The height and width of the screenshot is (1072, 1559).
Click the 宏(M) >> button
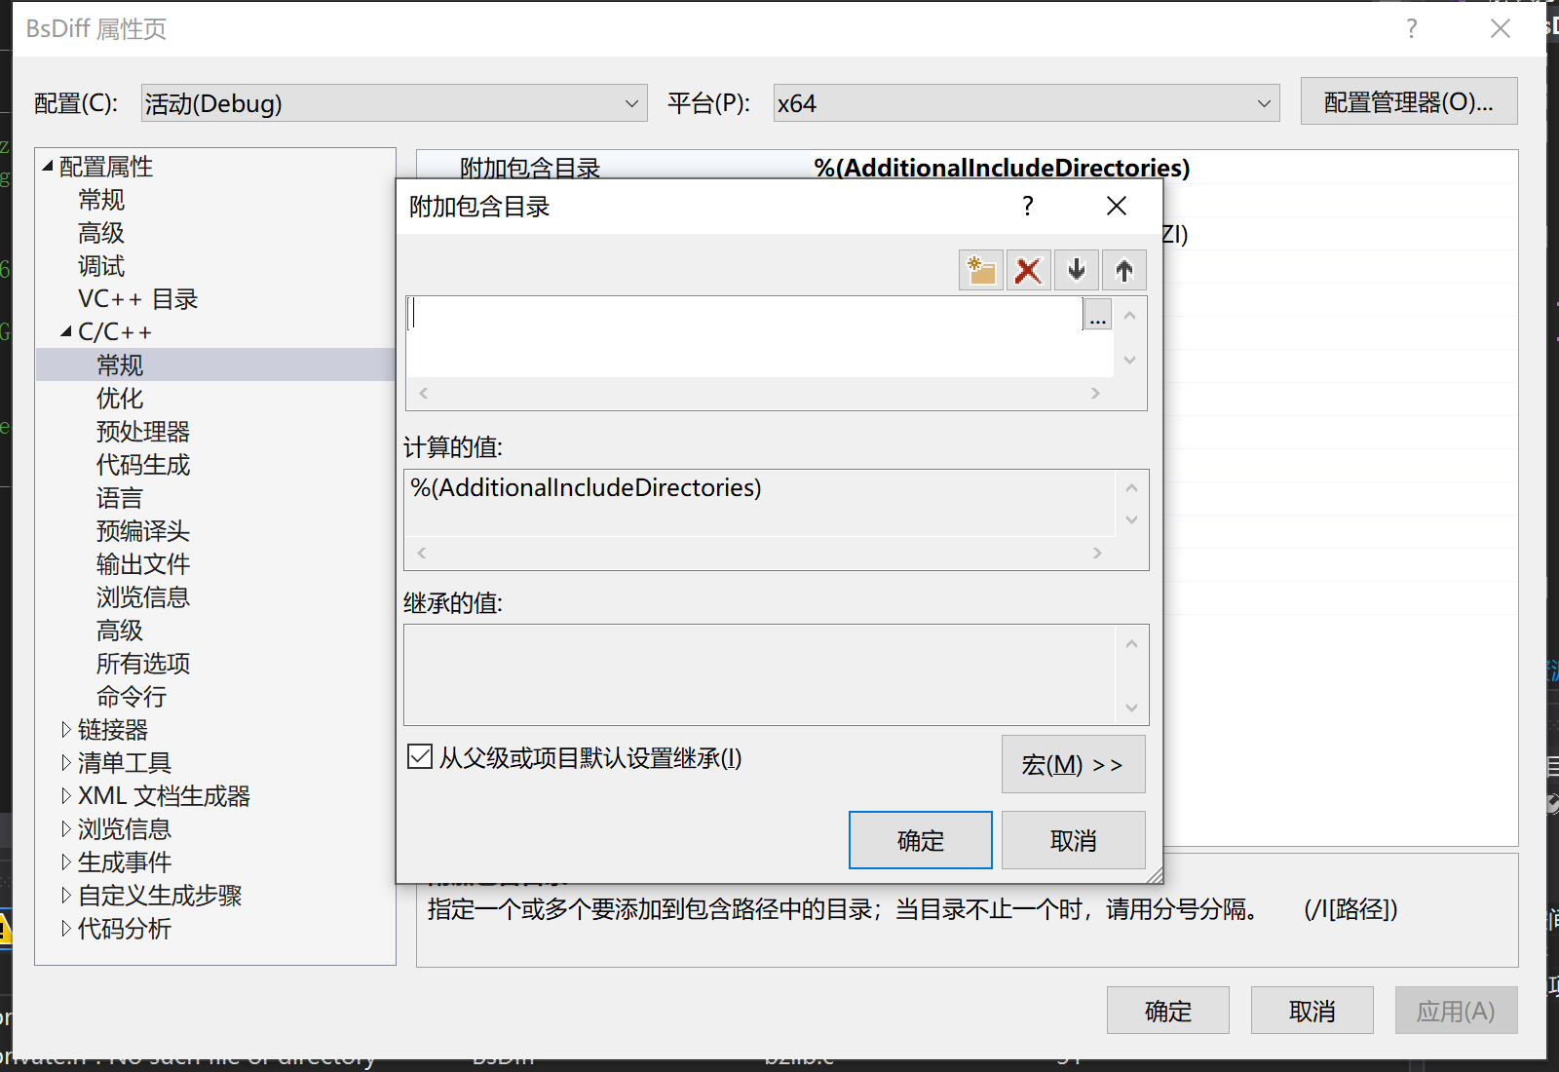coord(1072,764)
